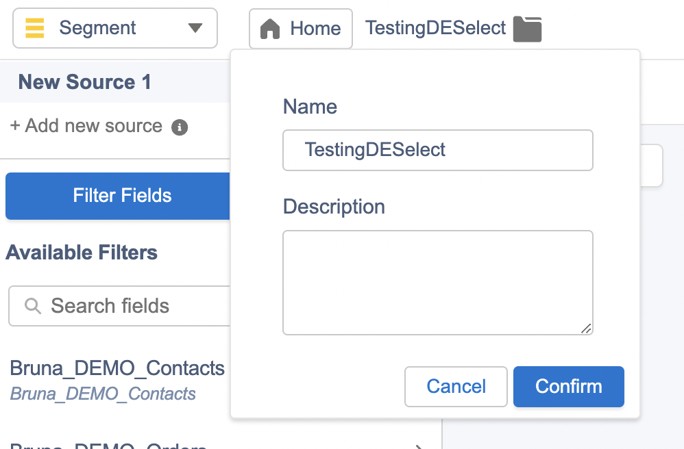Open the Segment dropdown arrow
Viewport: 684px width, 449px height.
pyautogui.click(x=195, y=28)
